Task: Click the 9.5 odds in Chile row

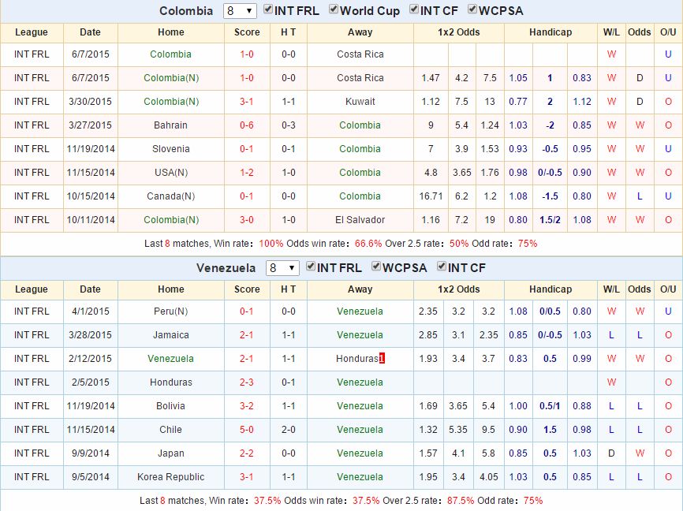Action: 488,430
